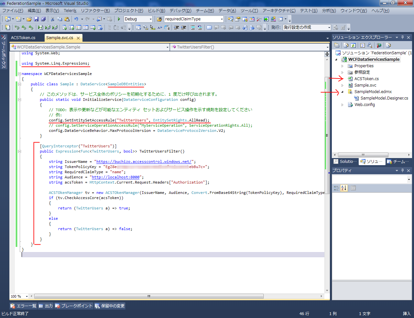Open the Debug configuration dropdown
The width and height of the screenshot is (414, 318).
(x=150, y=19)
